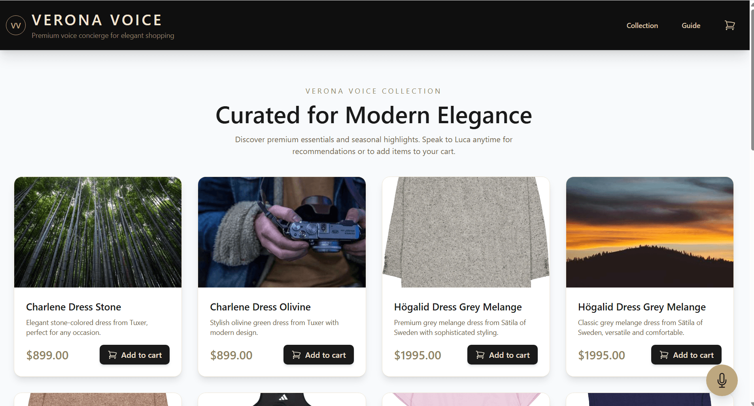Click the black Adidas garment thumbnail
The image size is (754, 406).
coord(282,399)
